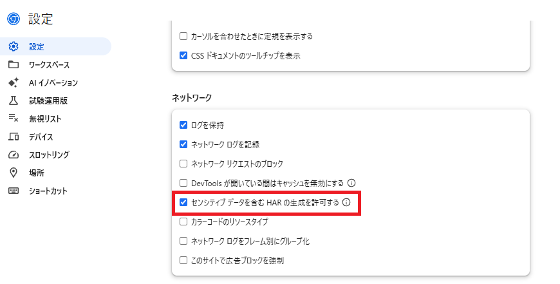Image resolution: width=560 pixels, height=284 pixels.
Task: Disable センシティブ データを含む HAR checkbox
Action: point(183,202)
